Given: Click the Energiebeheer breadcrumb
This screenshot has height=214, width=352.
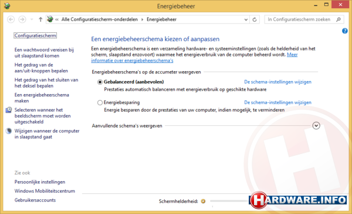Looking at the screenshot, I should (162, 19).
